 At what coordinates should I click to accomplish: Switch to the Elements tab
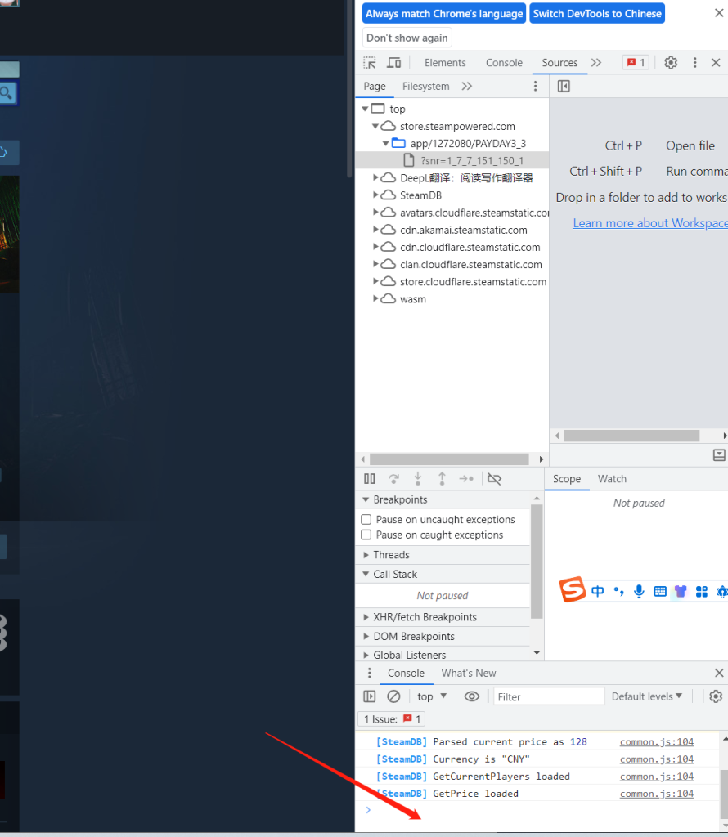pyautogui.click(x=445, y=63)
